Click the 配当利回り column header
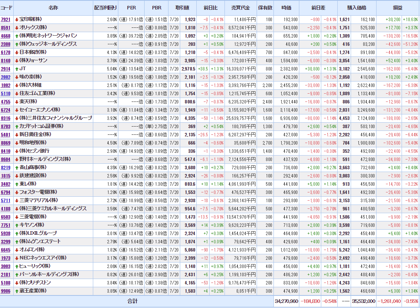 (x=105, y=8)
